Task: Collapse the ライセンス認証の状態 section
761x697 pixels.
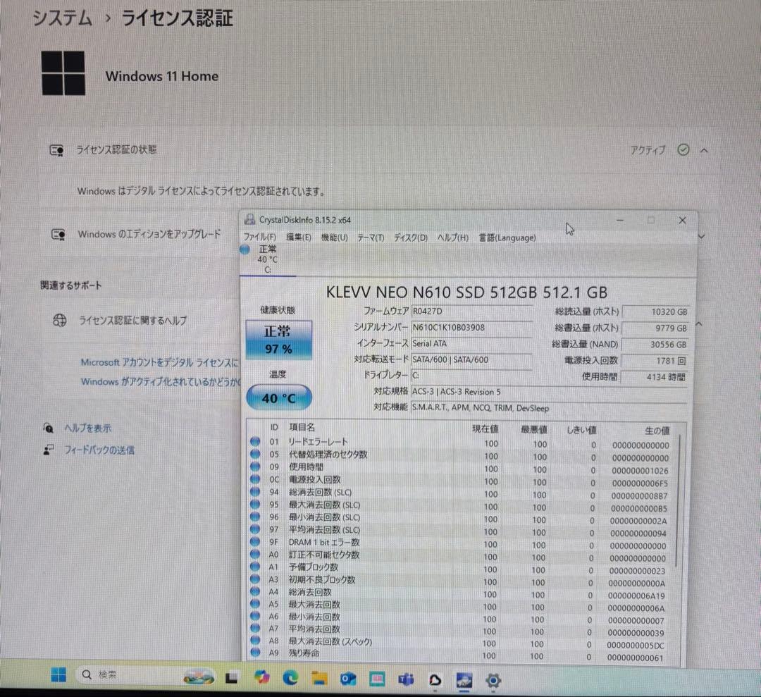Action: (705, 149)
